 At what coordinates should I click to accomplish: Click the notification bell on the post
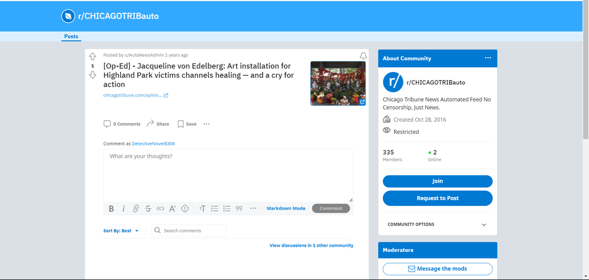(363, 56)
